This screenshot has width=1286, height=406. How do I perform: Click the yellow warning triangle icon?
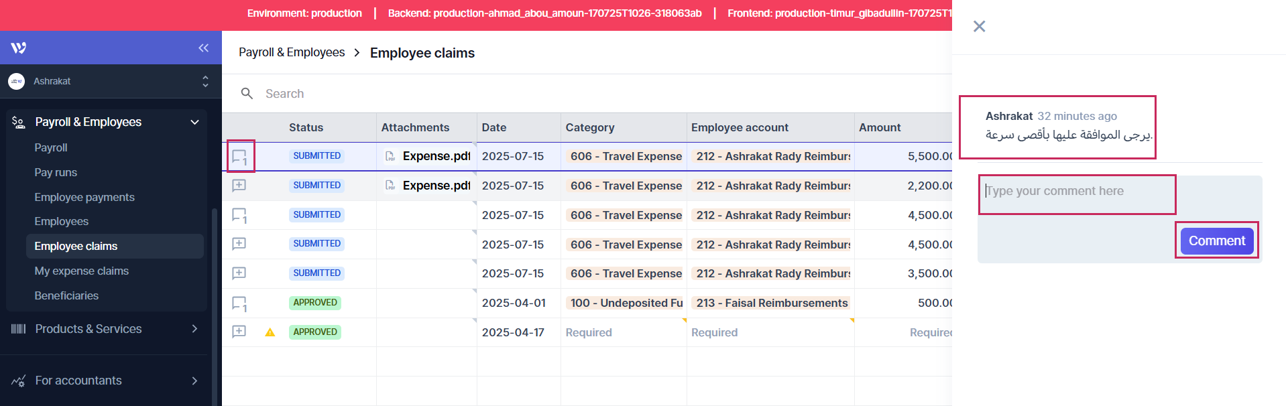[270, 332]
